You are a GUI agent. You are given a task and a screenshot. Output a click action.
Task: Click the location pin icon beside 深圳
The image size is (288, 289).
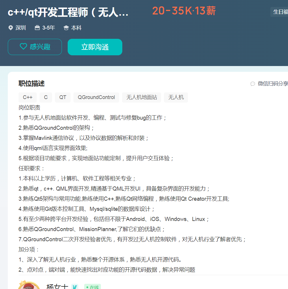[x=11, y=28]
